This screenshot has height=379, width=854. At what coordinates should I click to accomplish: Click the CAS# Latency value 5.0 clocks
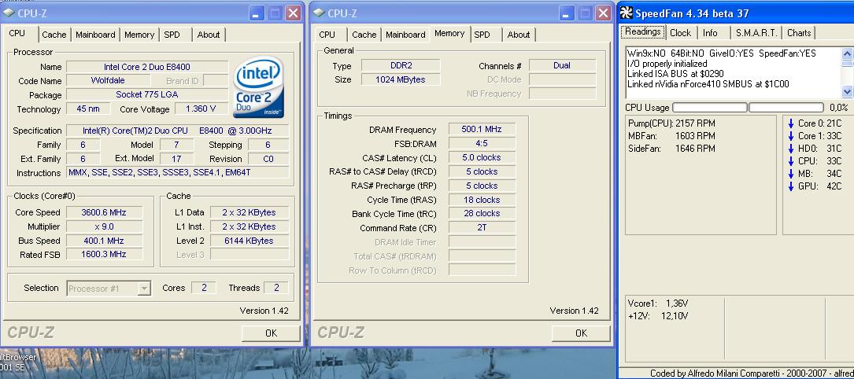click(482, 158)
